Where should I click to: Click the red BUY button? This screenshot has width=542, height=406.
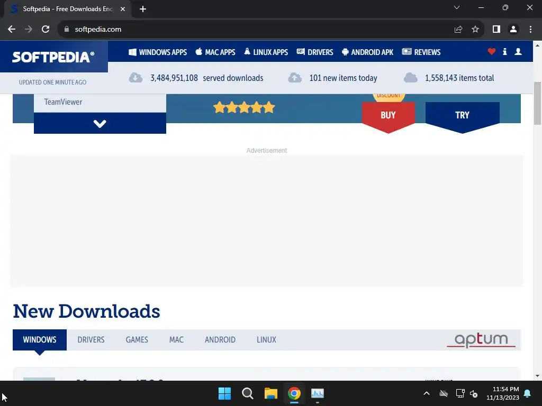tap(388, 116)
